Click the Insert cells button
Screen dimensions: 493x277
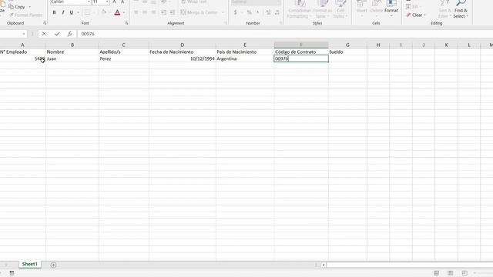(361, 9)
